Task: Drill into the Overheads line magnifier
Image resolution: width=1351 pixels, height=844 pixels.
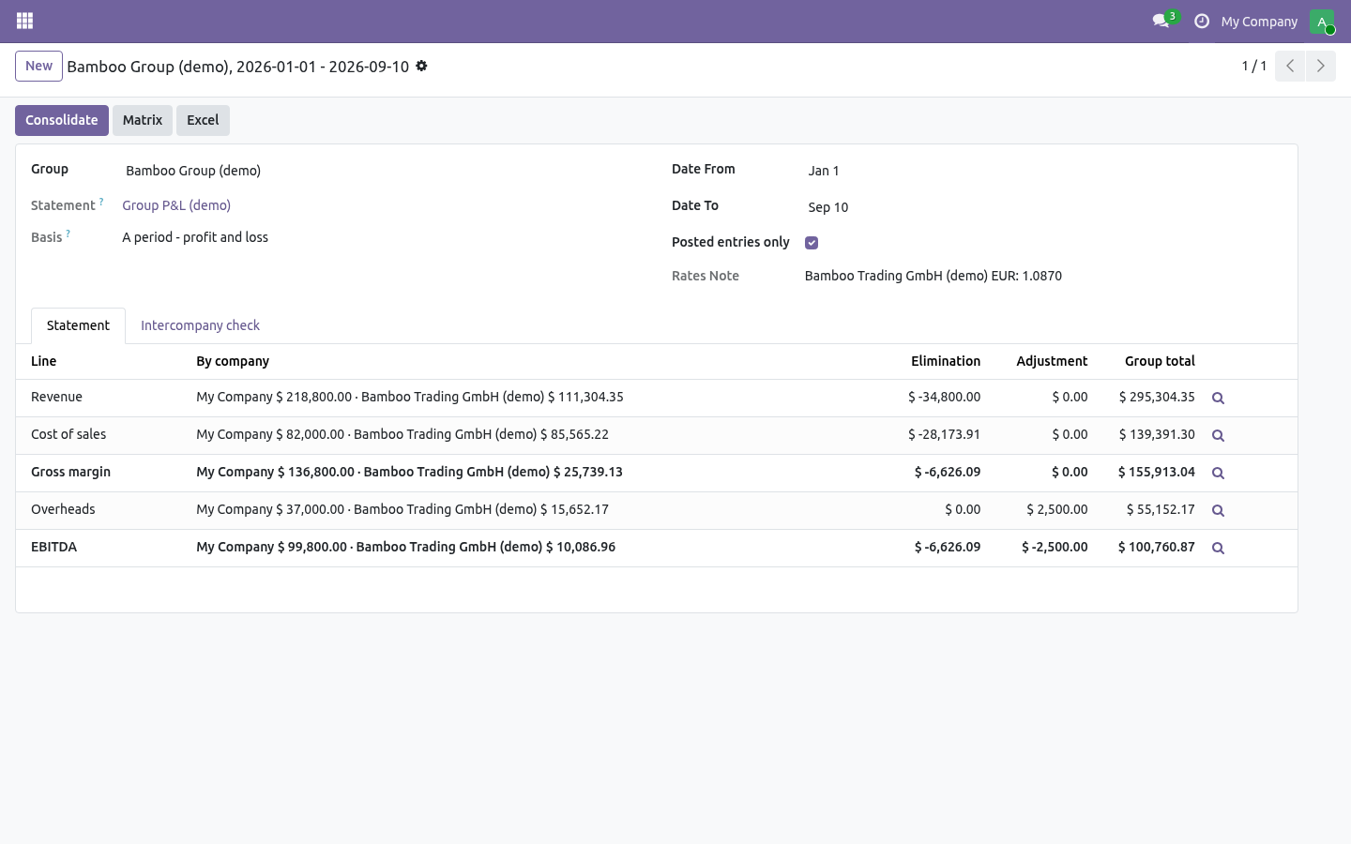Action: point(1218,510)
